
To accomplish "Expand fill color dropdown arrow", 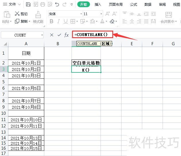I will pyautogui.click(x=97, y=21).
